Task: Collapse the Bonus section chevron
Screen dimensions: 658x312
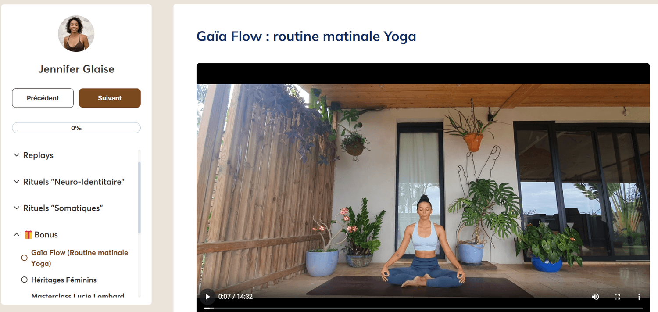Action: point(16,234)
